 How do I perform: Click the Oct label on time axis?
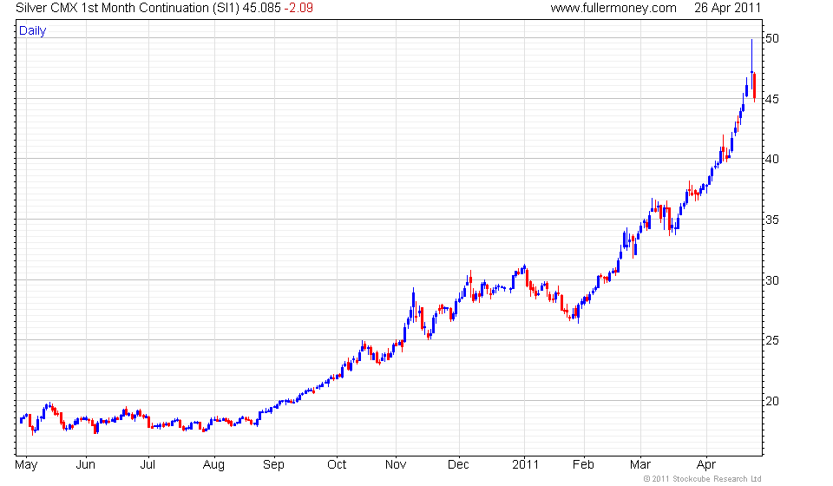337,465
